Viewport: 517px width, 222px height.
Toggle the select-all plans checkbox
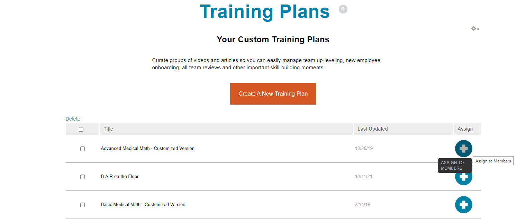81,129
